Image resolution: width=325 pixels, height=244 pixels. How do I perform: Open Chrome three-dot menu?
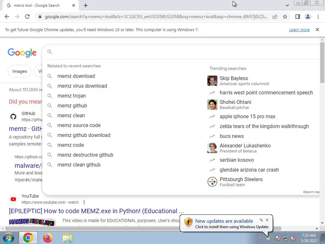click(x=318, y=17)
